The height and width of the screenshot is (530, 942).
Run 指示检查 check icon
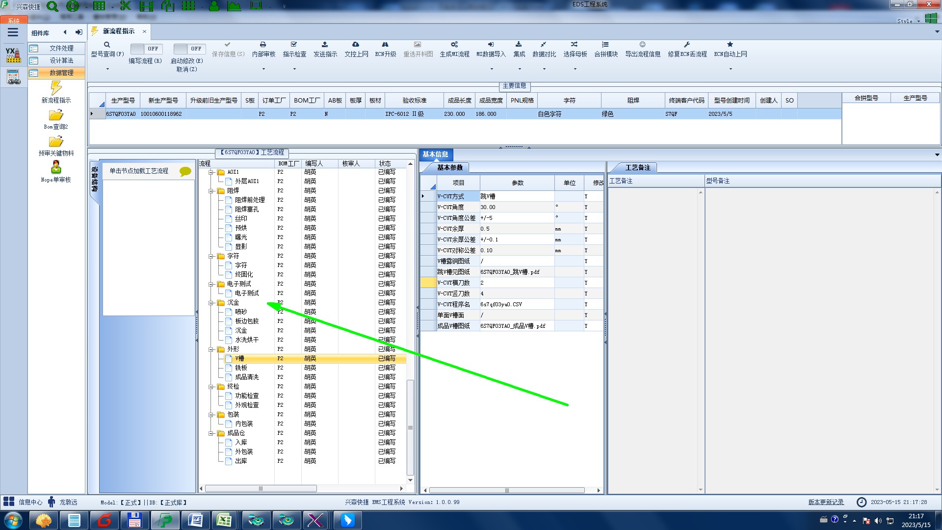click(x=294, y=45)
